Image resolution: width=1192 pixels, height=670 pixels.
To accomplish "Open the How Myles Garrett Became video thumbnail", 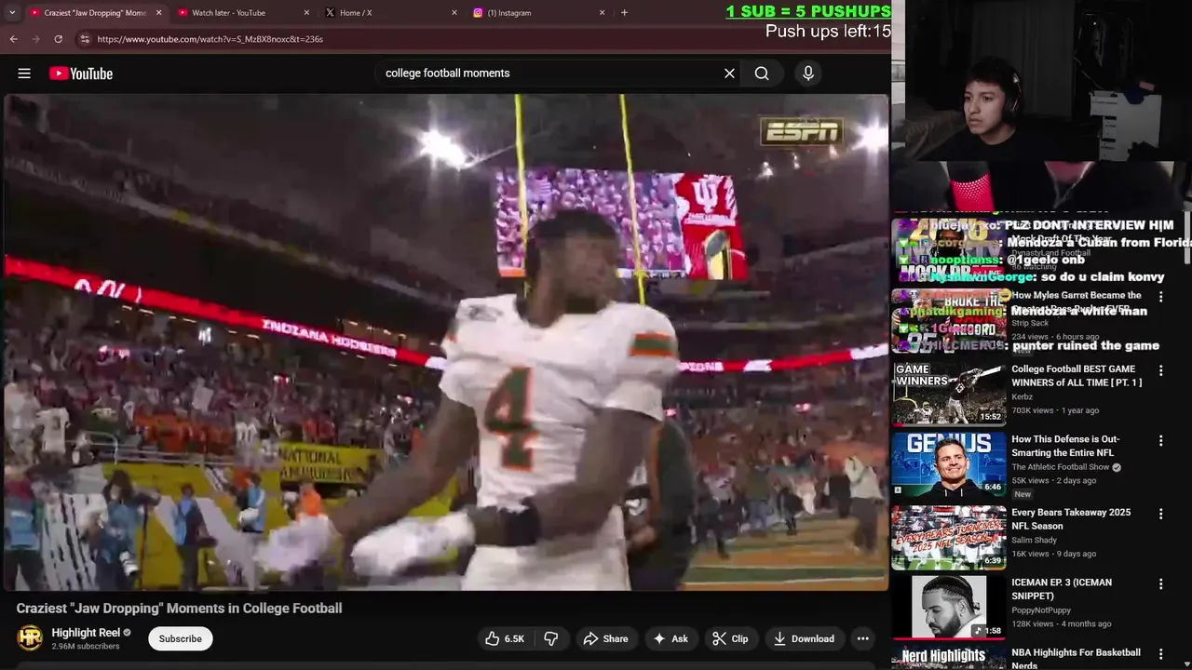I will (x=949, y=321).
